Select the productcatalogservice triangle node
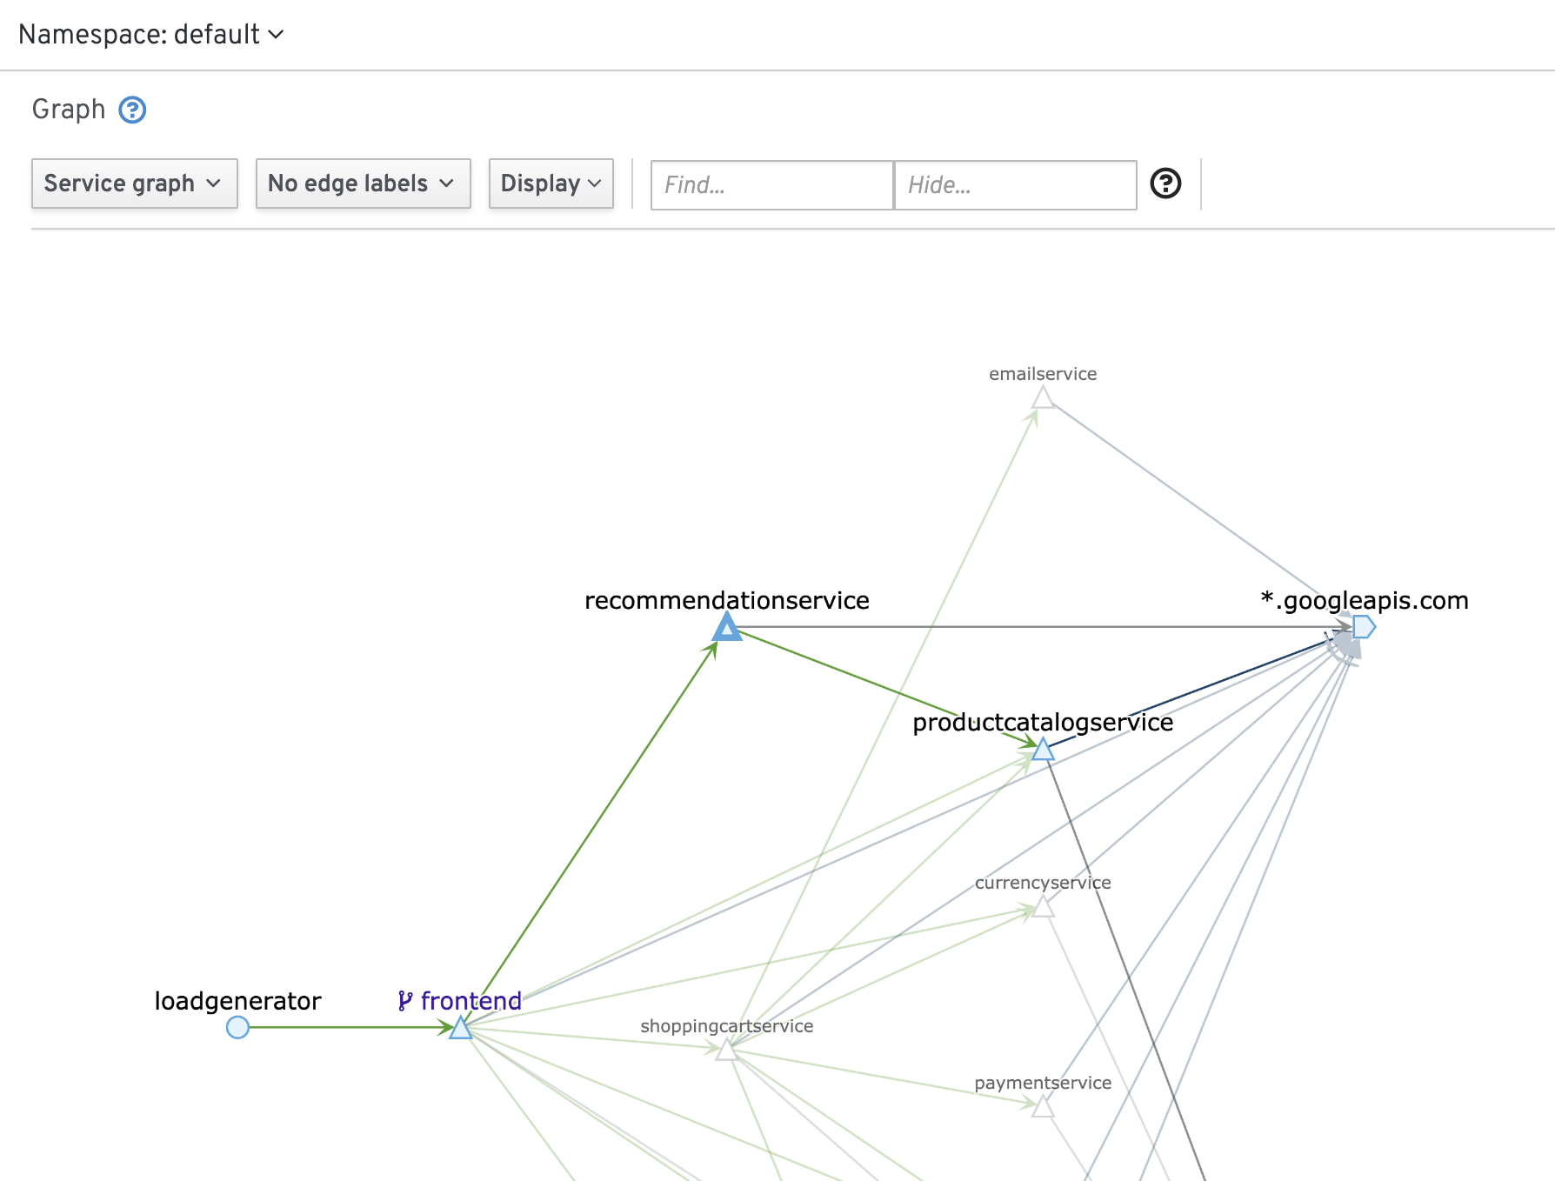The image size is (1555, 1181). click(x=1043, y=748)
